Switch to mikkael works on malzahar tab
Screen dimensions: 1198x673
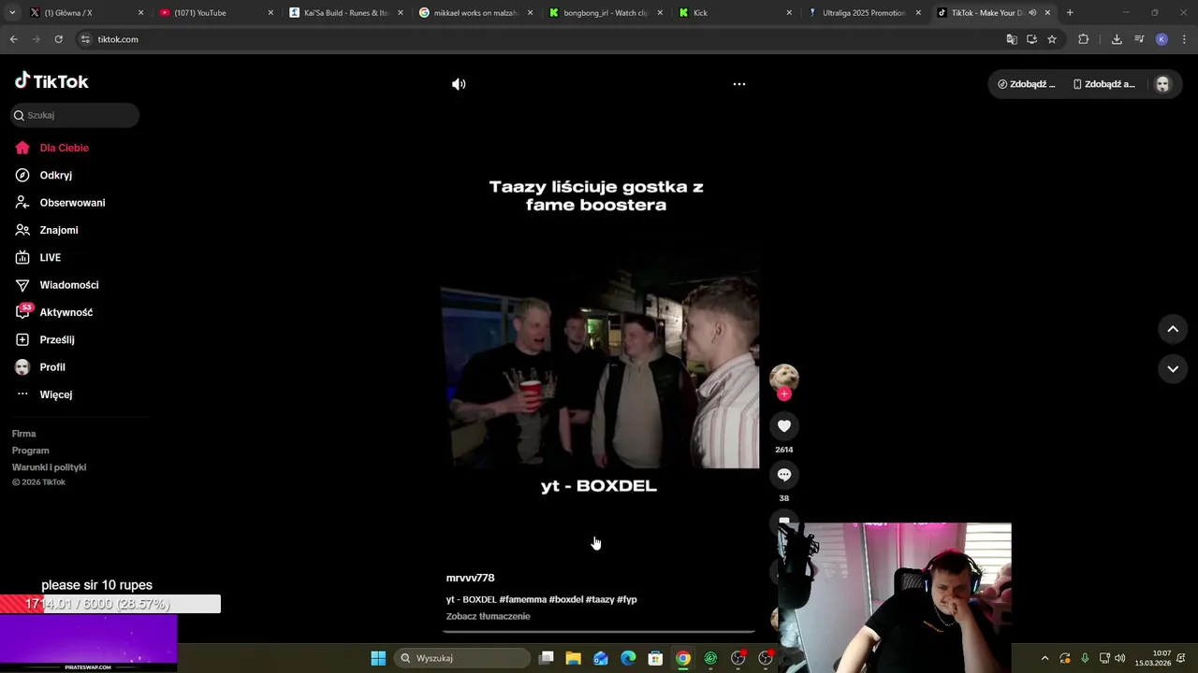pos(476,13)
